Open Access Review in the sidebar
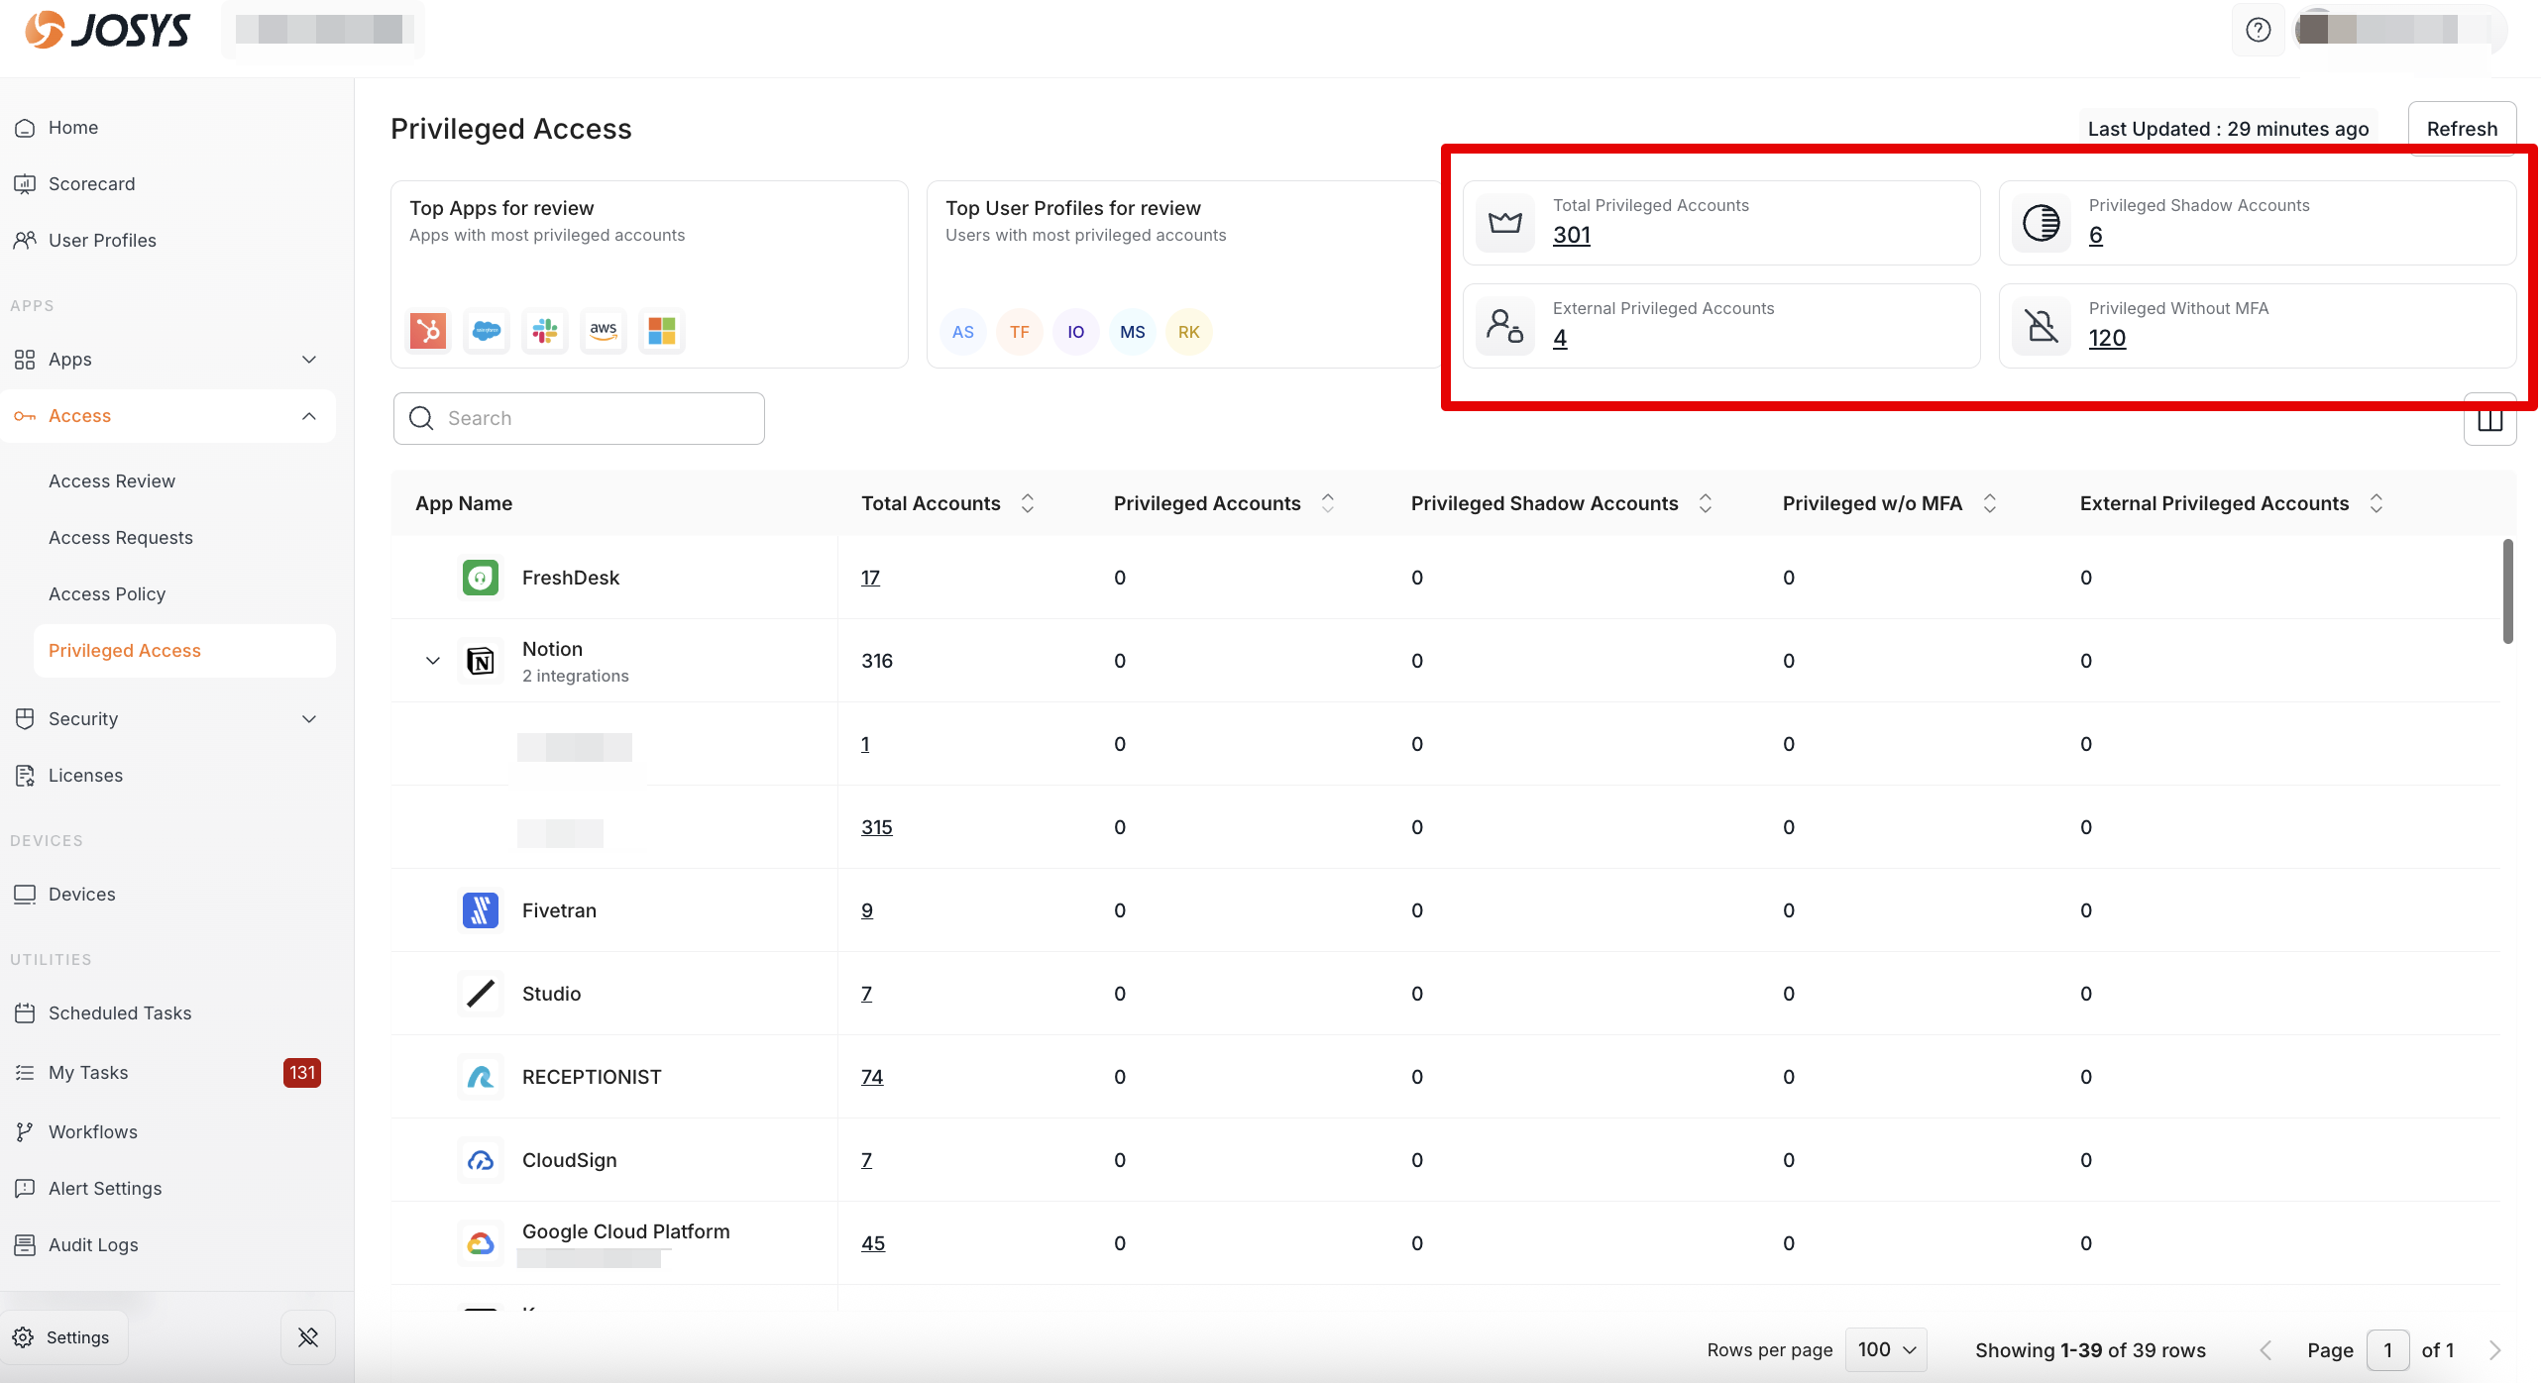 pyautogui.click(x=112, y=481)
